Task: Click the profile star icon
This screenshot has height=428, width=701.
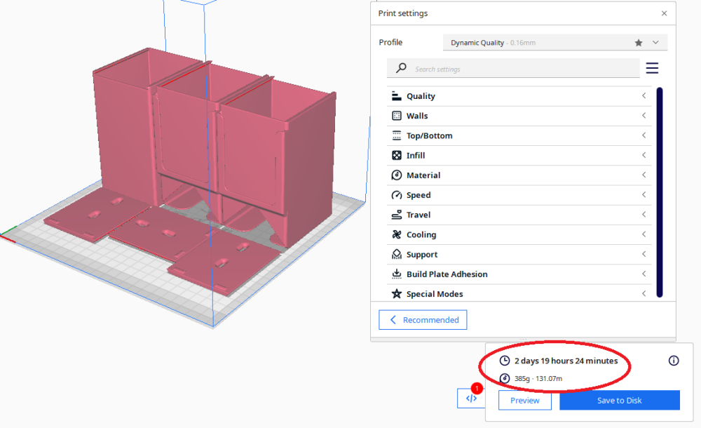Action: (639, 43)
